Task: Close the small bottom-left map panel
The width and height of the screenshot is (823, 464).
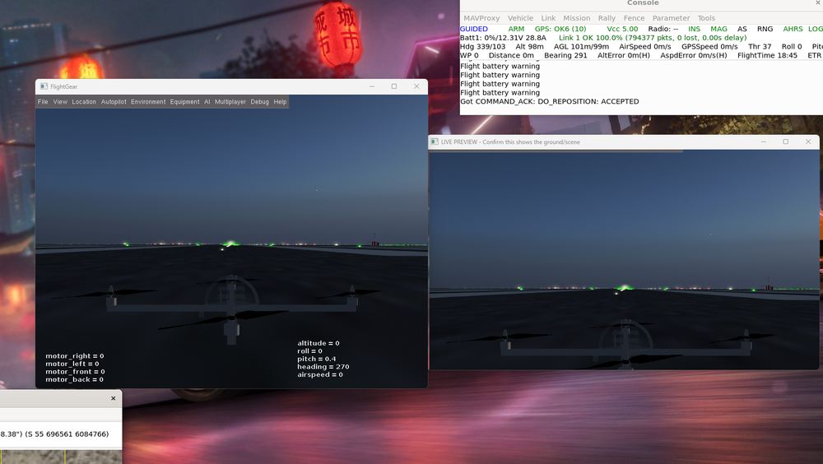Action: coord(113,398)
